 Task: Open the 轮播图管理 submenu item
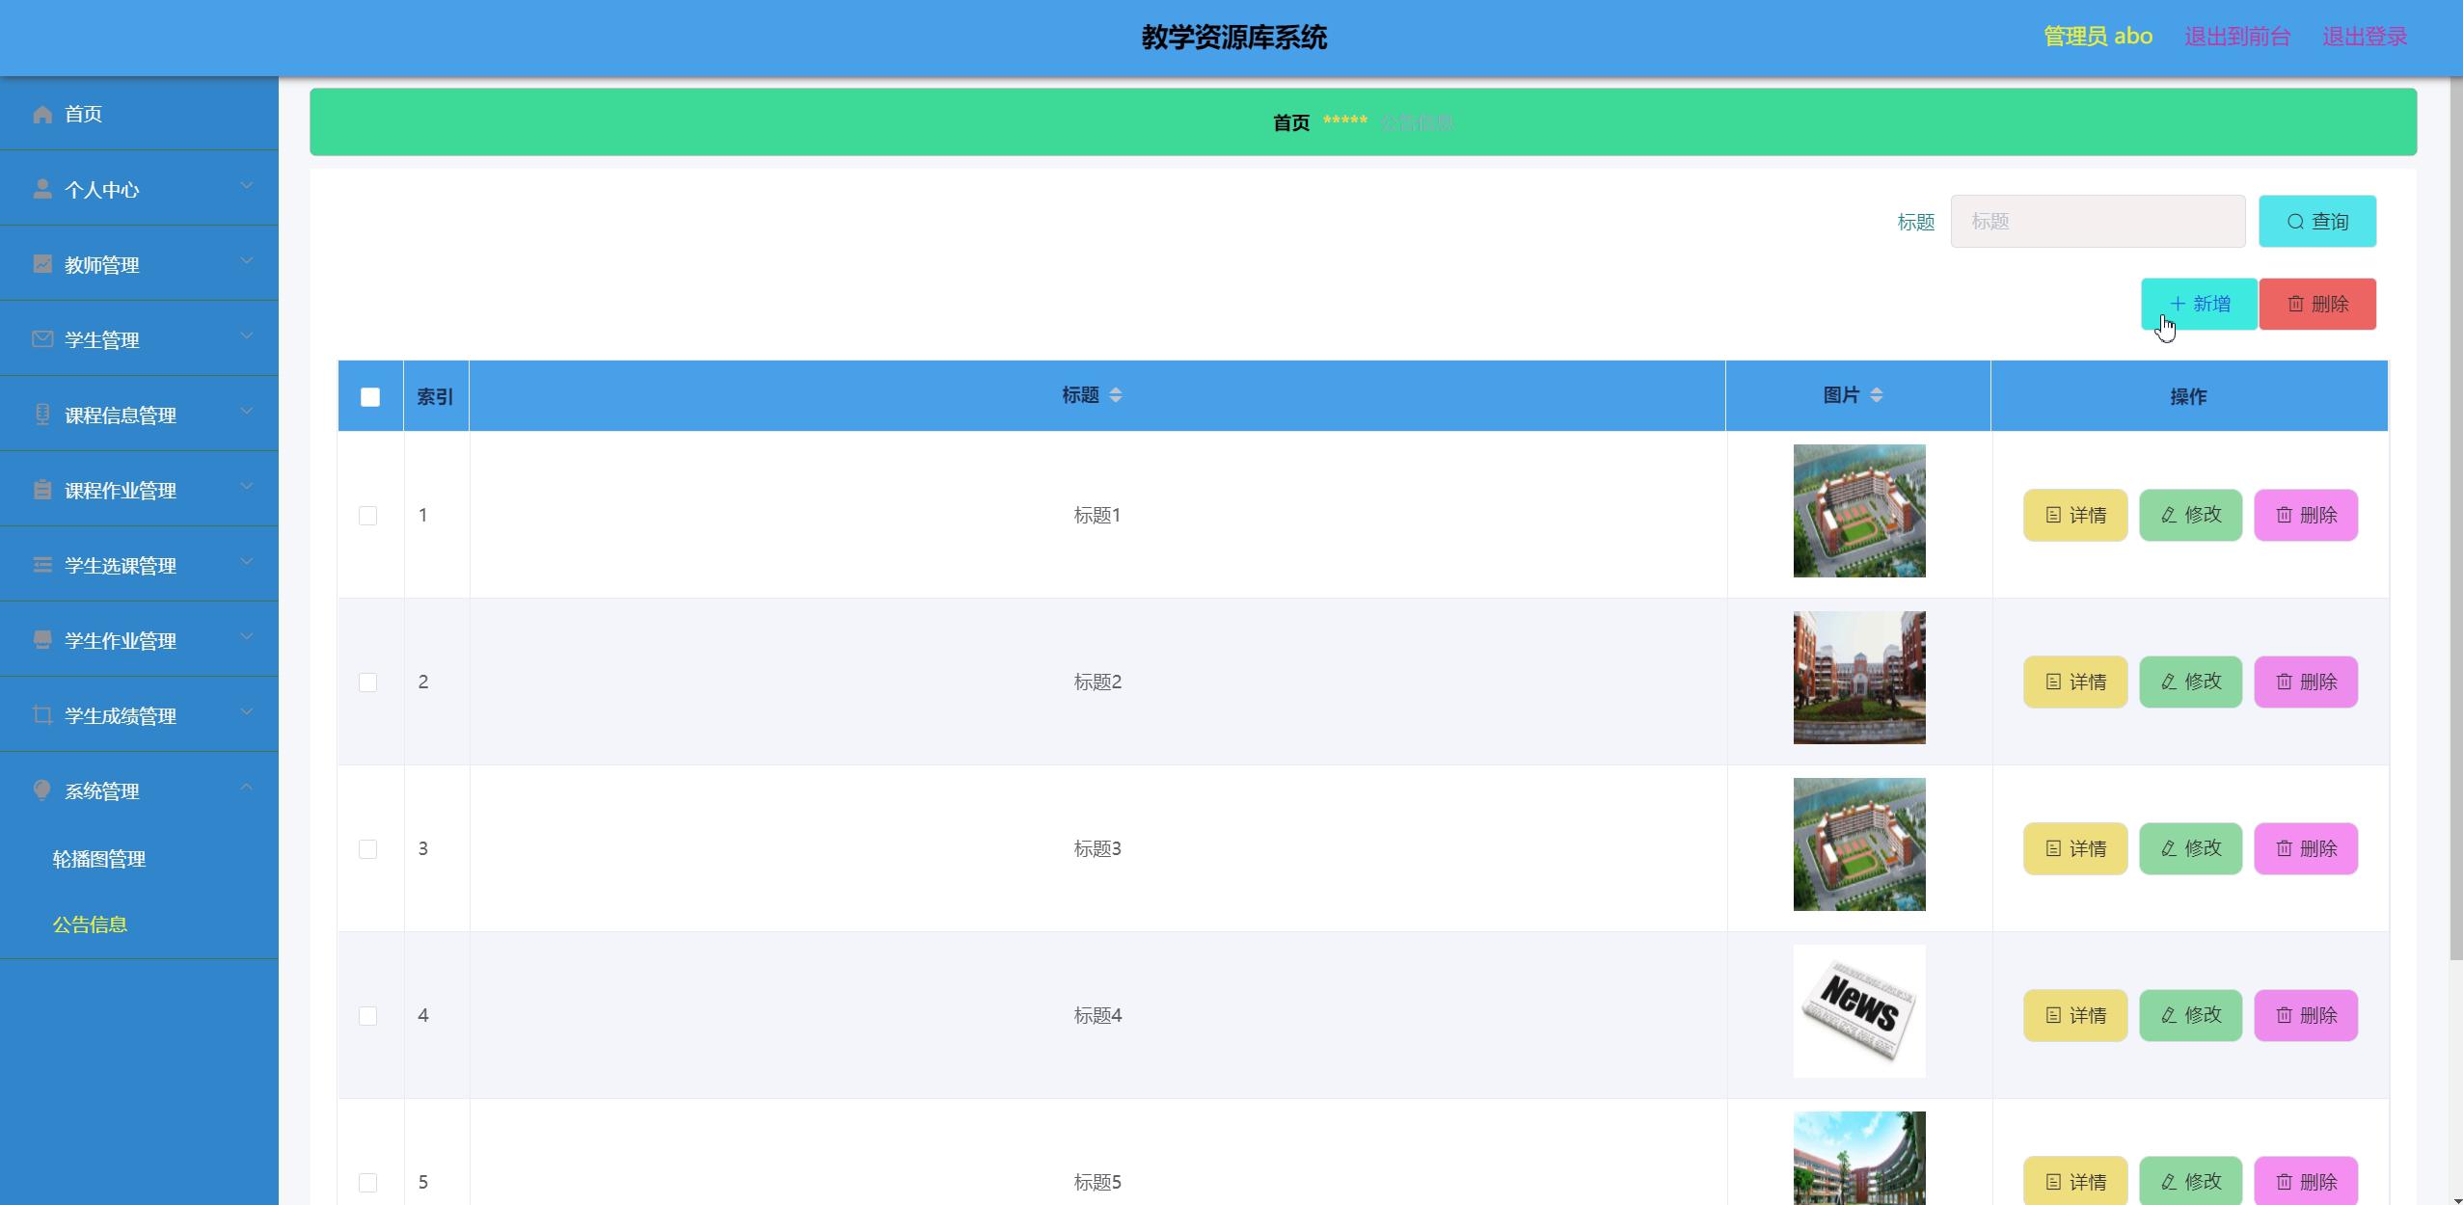click(x=99, y=859)
